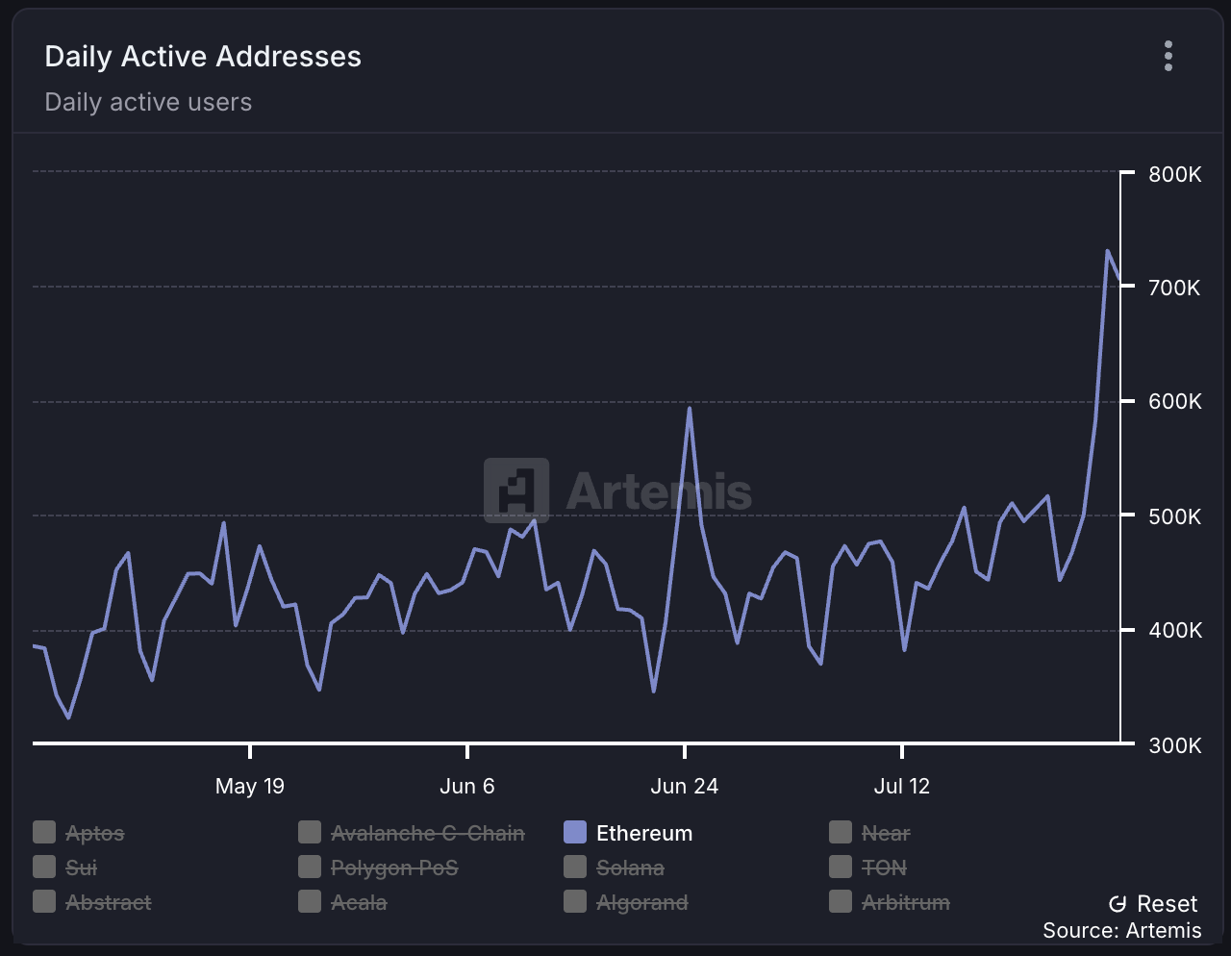
Task: Click the May 19 axis label
Action: [250, 787]
